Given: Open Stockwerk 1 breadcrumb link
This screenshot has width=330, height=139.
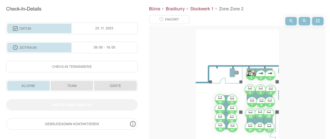Looking at the screenshot, I should 202,9.
